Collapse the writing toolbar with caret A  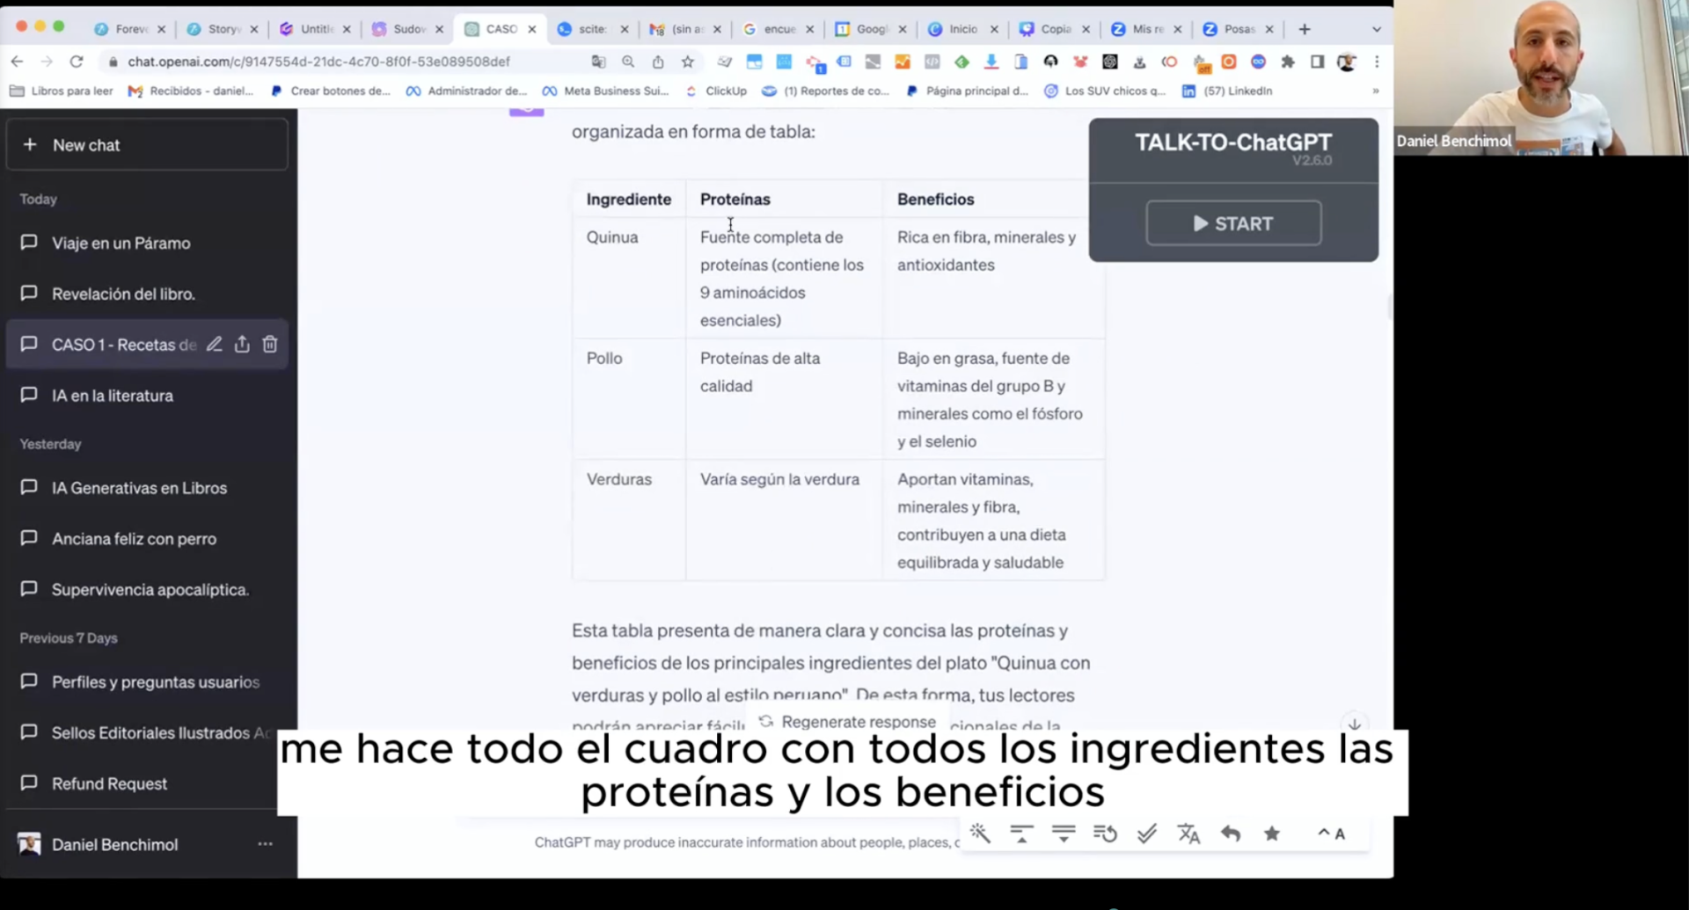tap(1331, 834)
